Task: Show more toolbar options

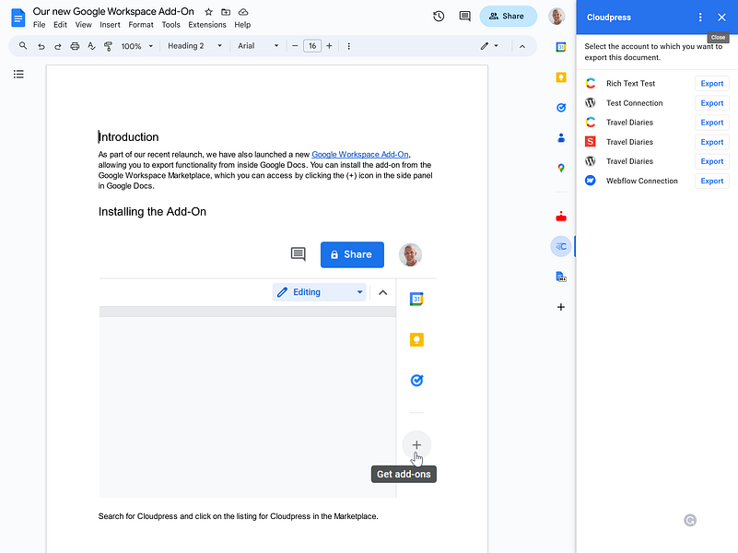Action: click(349, 46)
